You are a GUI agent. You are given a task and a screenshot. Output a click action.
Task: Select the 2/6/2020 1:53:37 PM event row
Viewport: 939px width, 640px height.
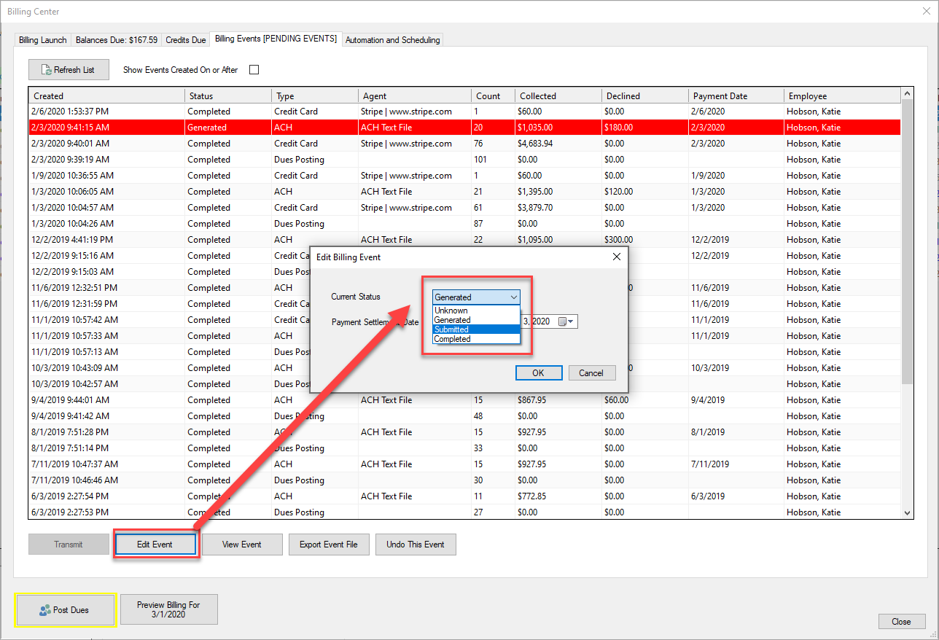[465, 112]
